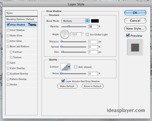Image resolution: width=152 pixels, height=121 pixels.
Task: Select Blending Options: Default entry
Action: pos(21,19)
